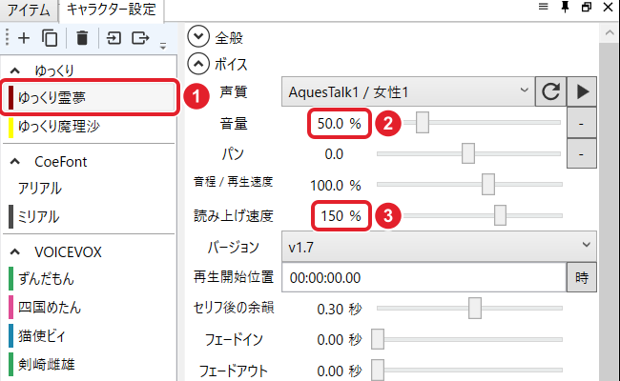Select 剣崎雌雄 character
Screen dimensions: 620x381
[89, 364]
